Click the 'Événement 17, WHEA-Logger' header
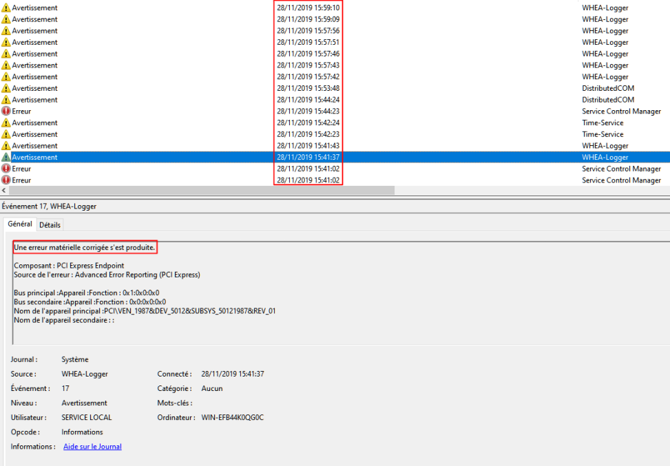Screen dimensions: 670x466 [49, 206]
